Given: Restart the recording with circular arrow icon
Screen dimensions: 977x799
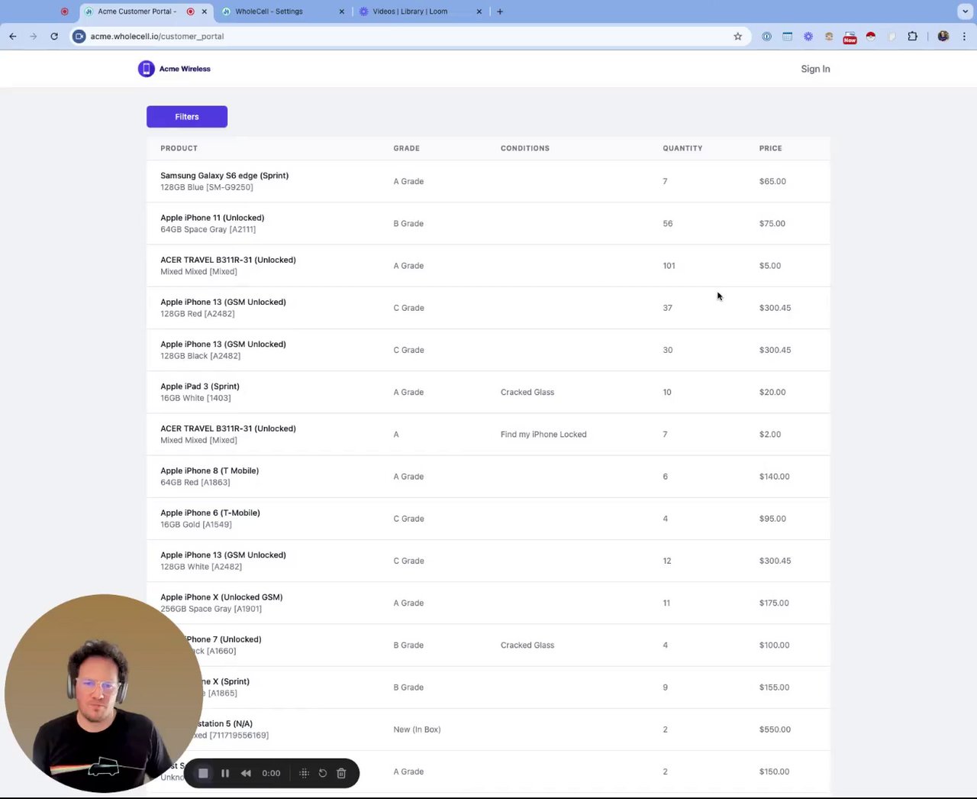Looking at the screenshot, I should click(x=323, y=773).
